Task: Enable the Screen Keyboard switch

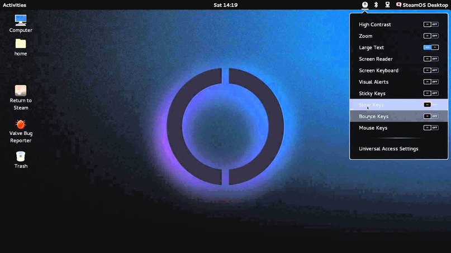Action: point(431,70)
